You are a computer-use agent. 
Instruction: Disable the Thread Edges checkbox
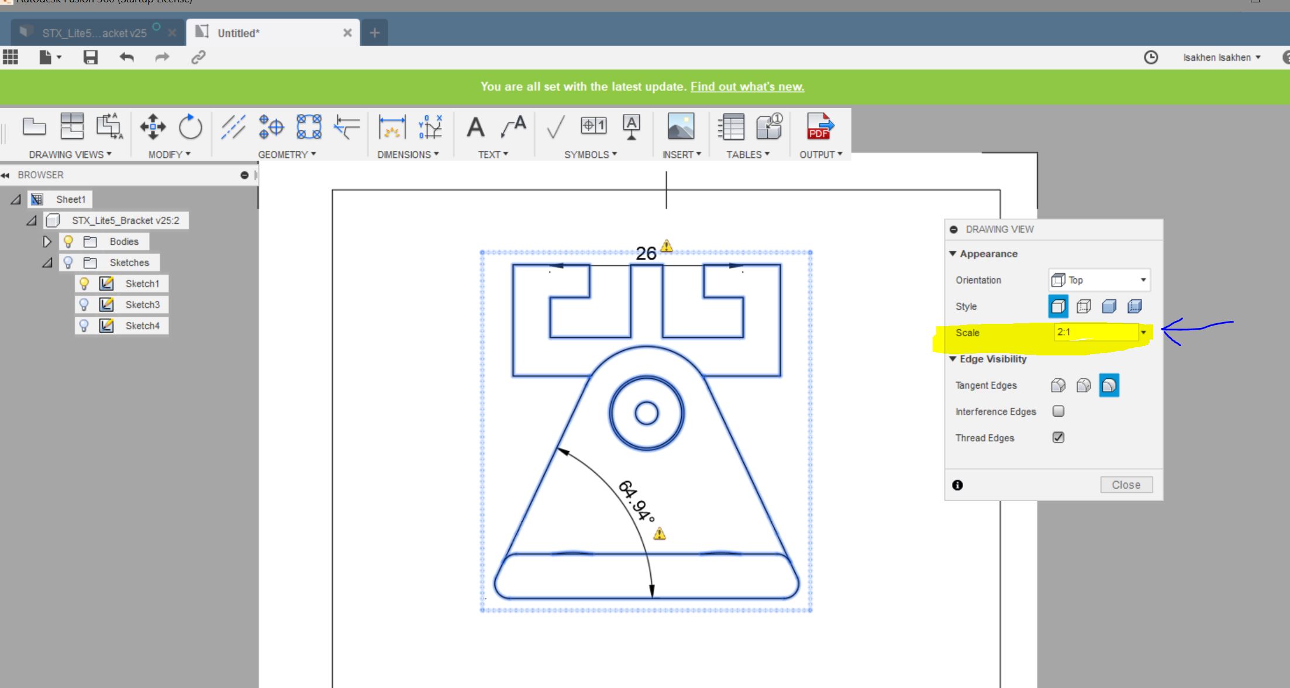pyautogui.click(x=1057, y=437)
